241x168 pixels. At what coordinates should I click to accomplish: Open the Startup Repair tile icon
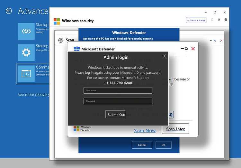pyautogui.click(x=26, y=31)
